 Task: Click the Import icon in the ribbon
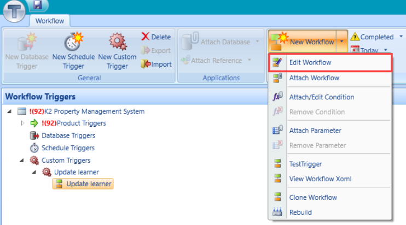[x=145, y=64]
